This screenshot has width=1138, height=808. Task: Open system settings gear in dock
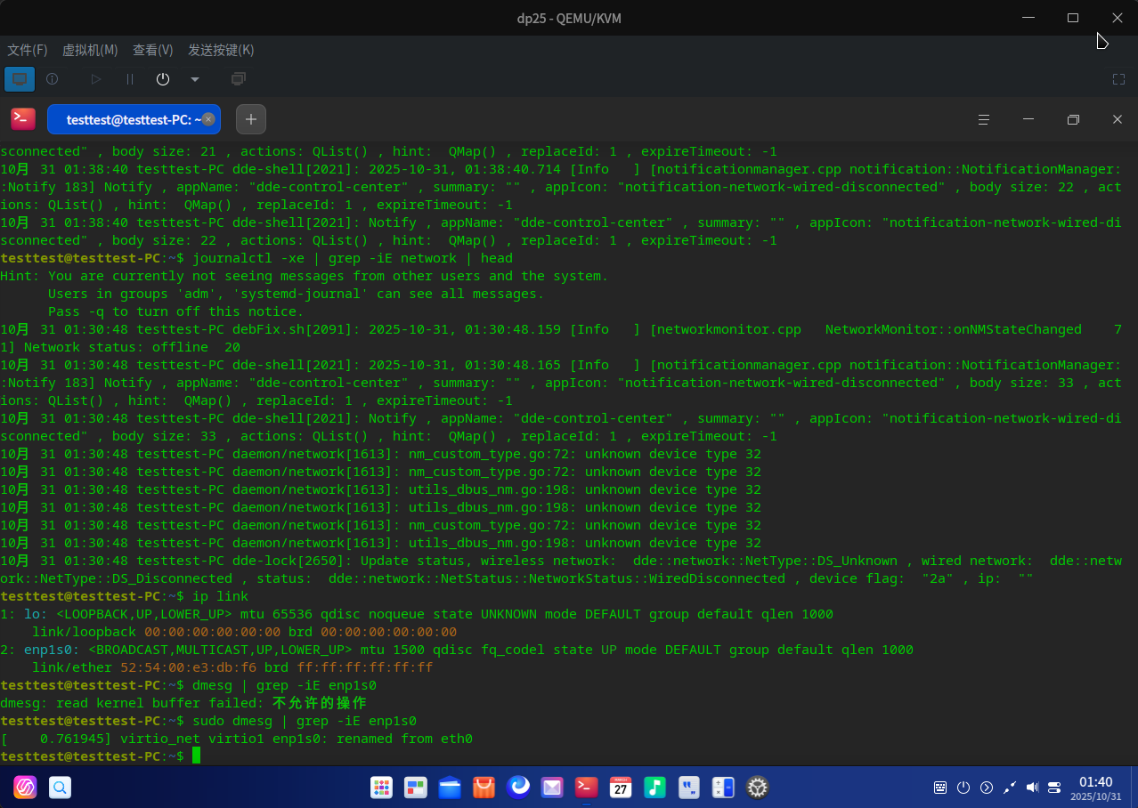click(758, 788)
